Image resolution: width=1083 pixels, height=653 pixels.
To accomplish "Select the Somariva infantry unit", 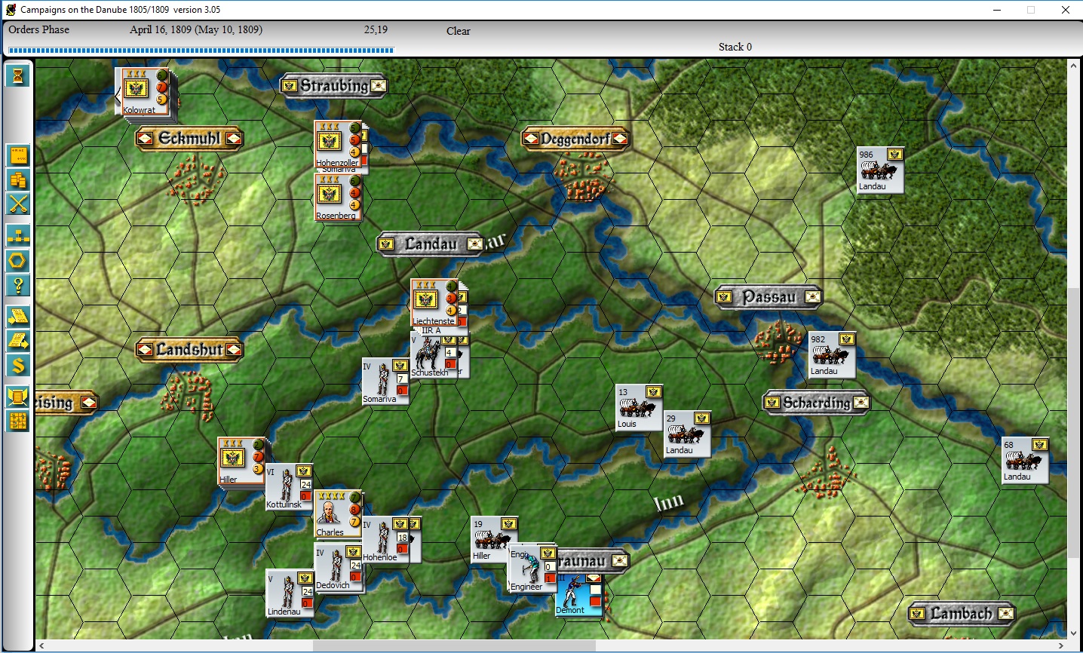I will pyautogui.click(x=385, y=382).
